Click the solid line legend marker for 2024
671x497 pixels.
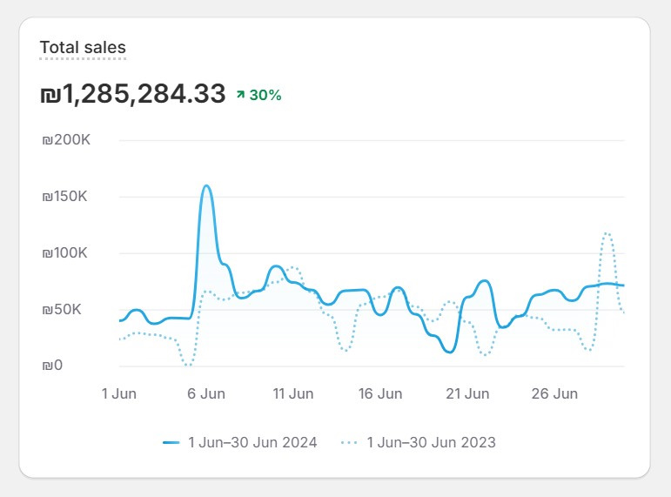(171, 442)
